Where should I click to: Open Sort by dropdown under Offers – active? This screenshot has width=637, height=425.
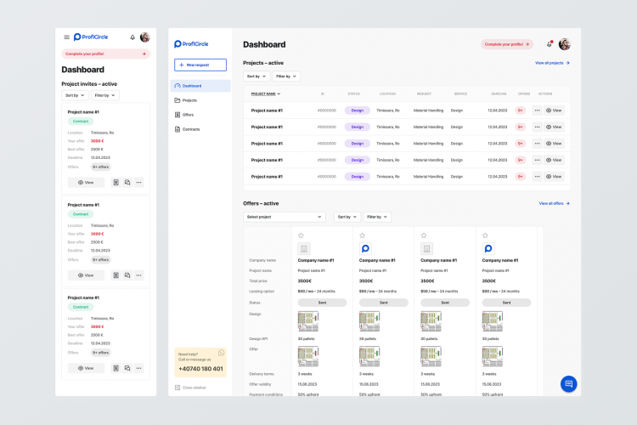tap(347, 217)
